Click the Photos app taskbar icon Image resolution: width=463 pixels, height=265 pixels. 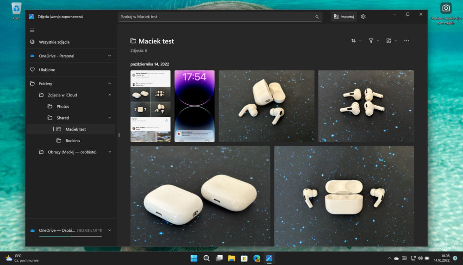(x=269, y=258)
